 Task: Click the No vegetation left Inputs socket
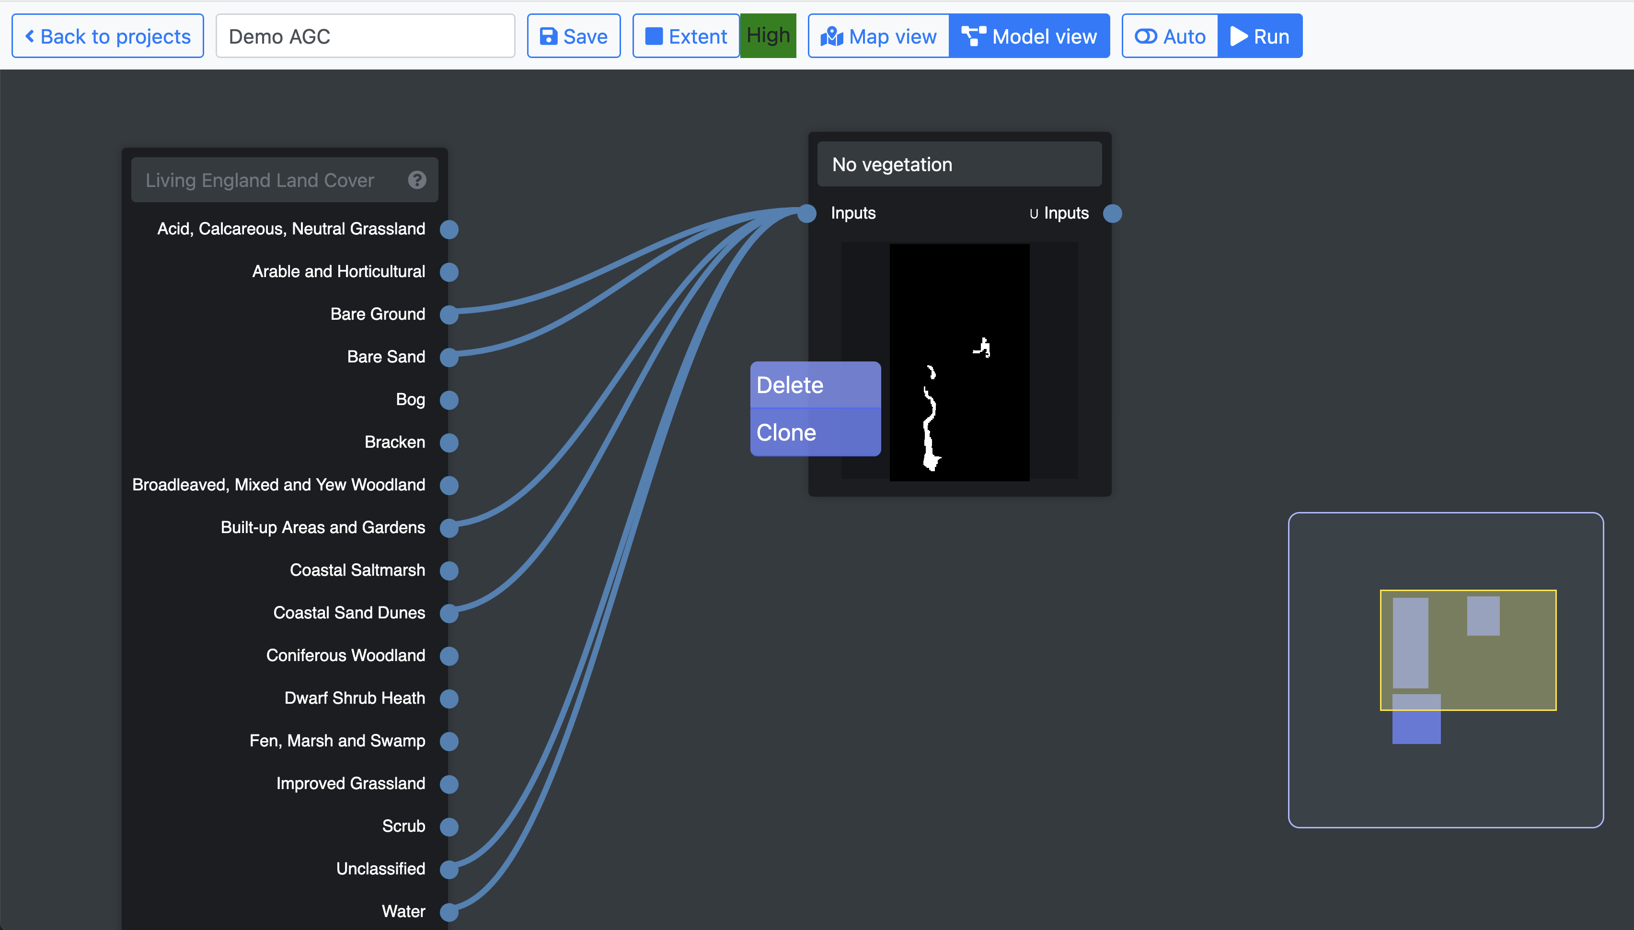pyautogui.click(x=807, y=213)
